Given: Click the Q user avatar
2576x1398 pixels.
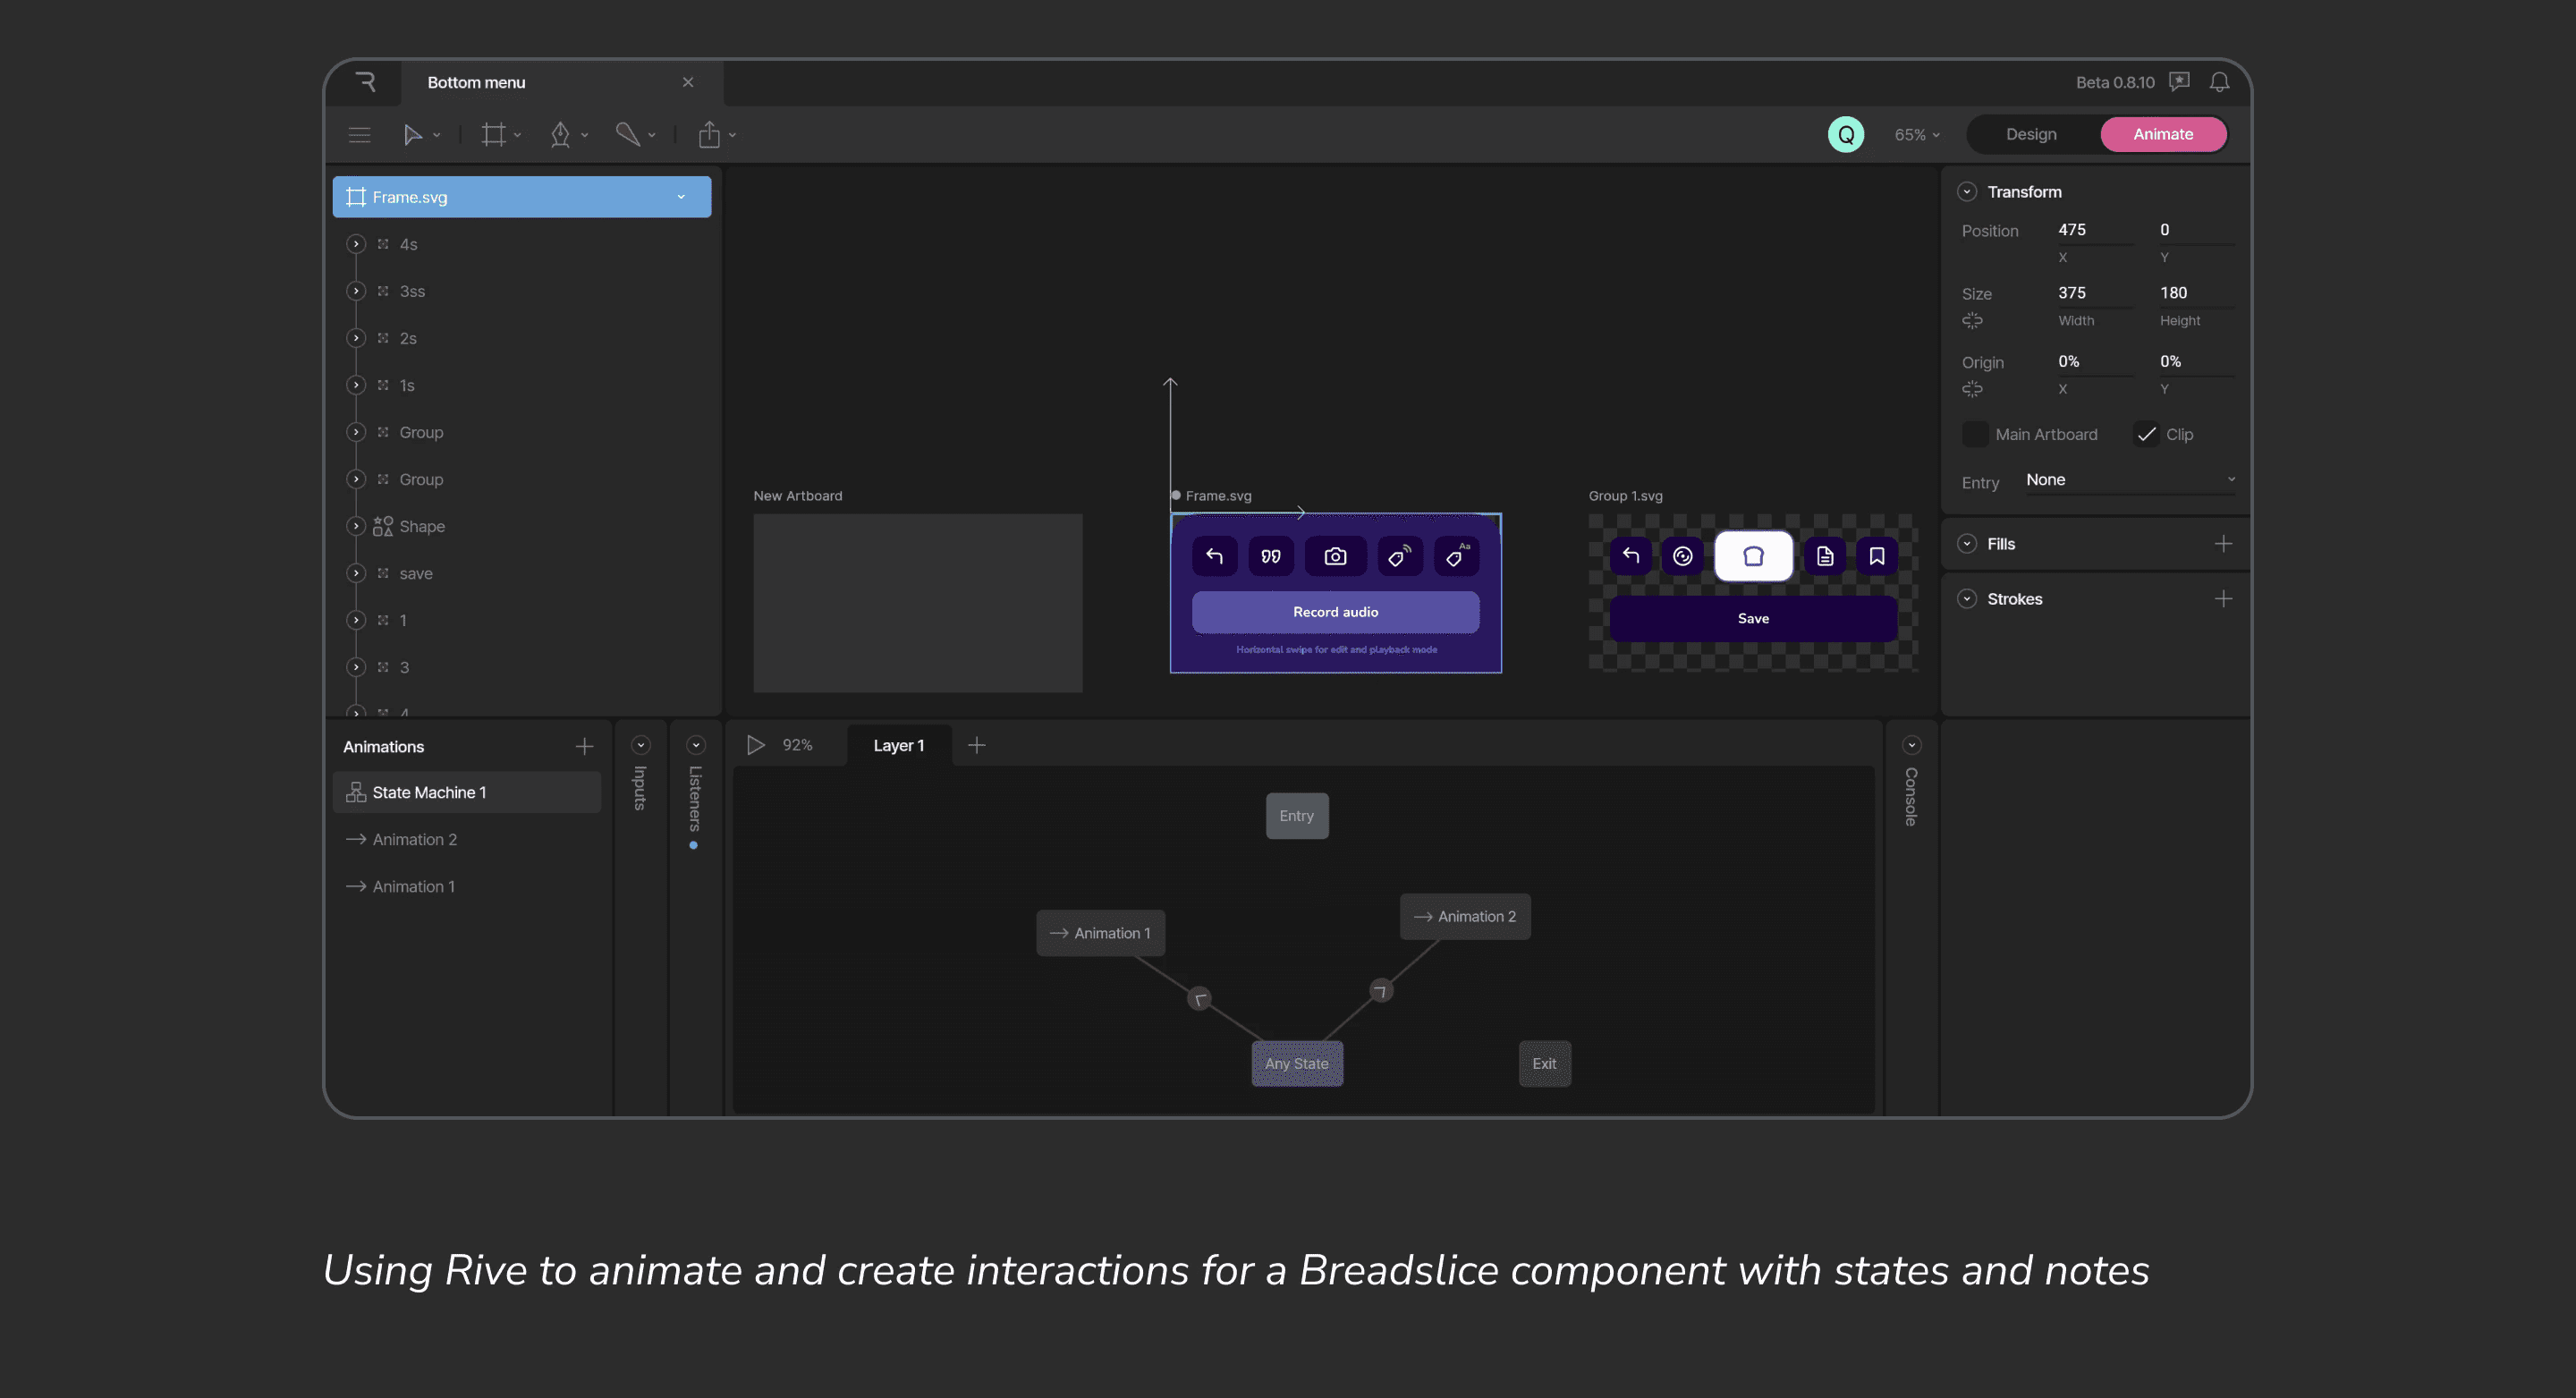Looking at the screenshot, I should click(1845, 134).
